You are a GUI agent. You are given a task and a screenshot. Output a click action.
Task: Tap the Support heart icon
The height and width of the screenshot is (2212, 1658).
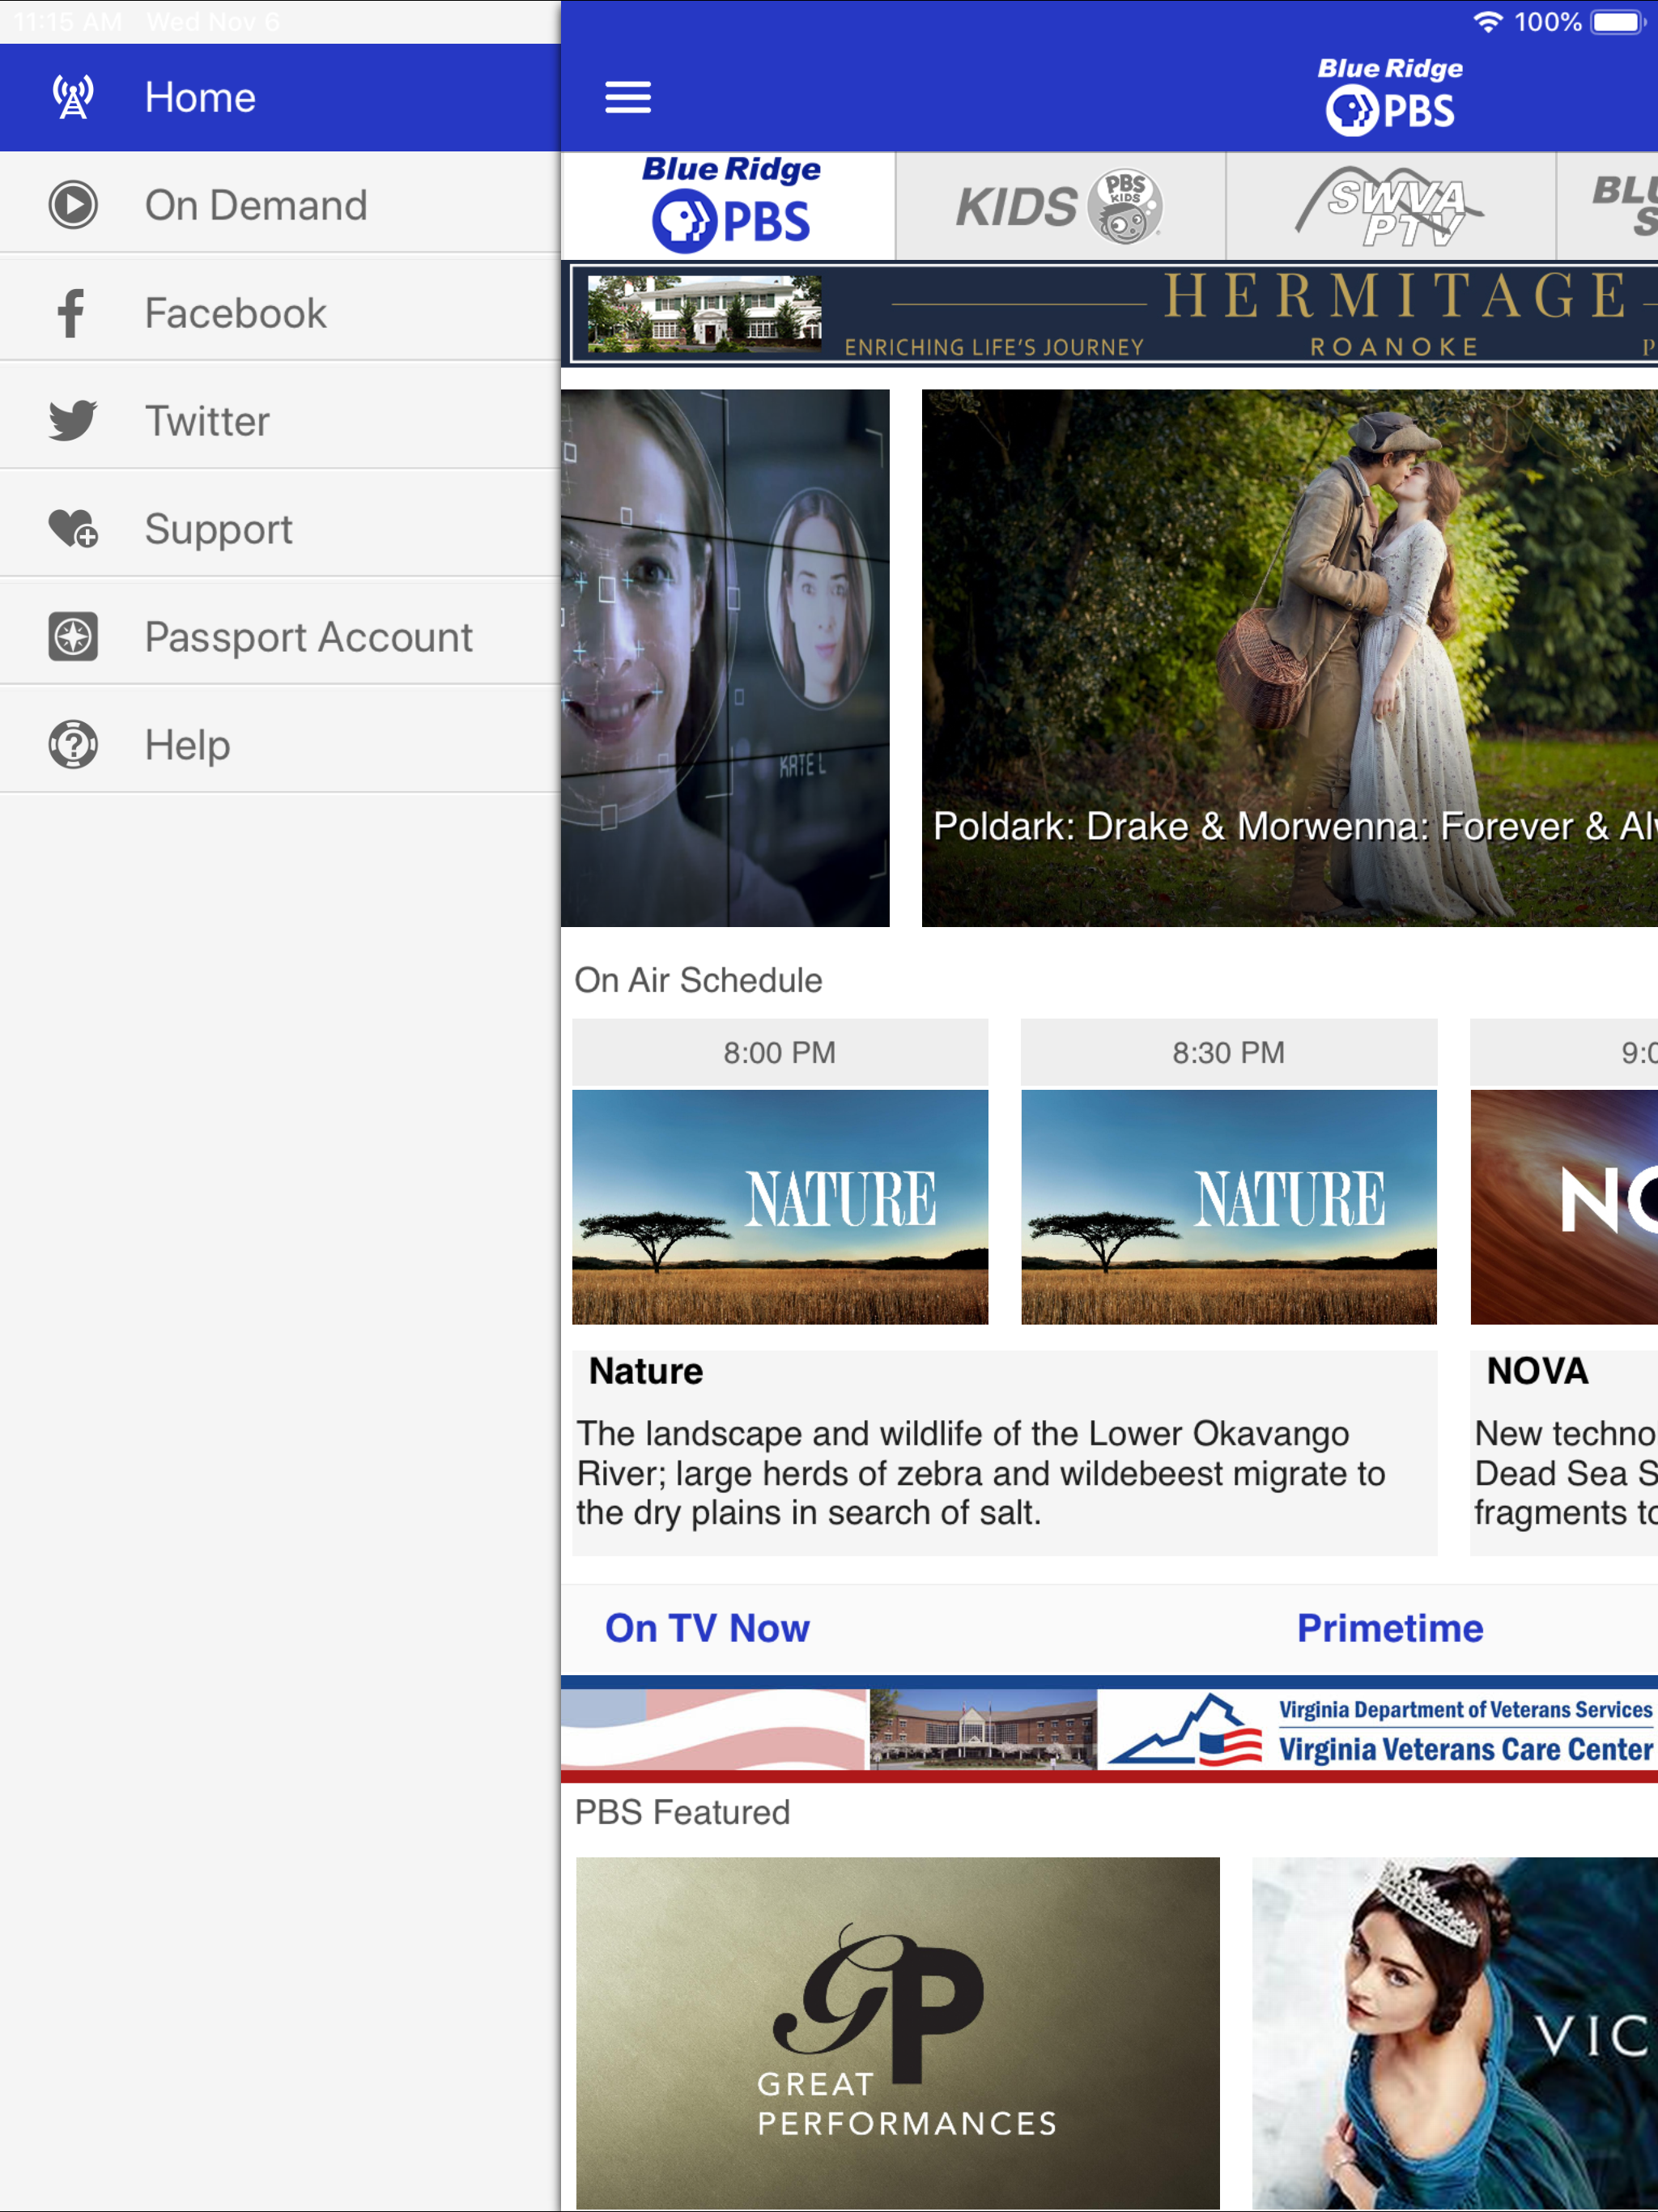click(x=73, y=528)
